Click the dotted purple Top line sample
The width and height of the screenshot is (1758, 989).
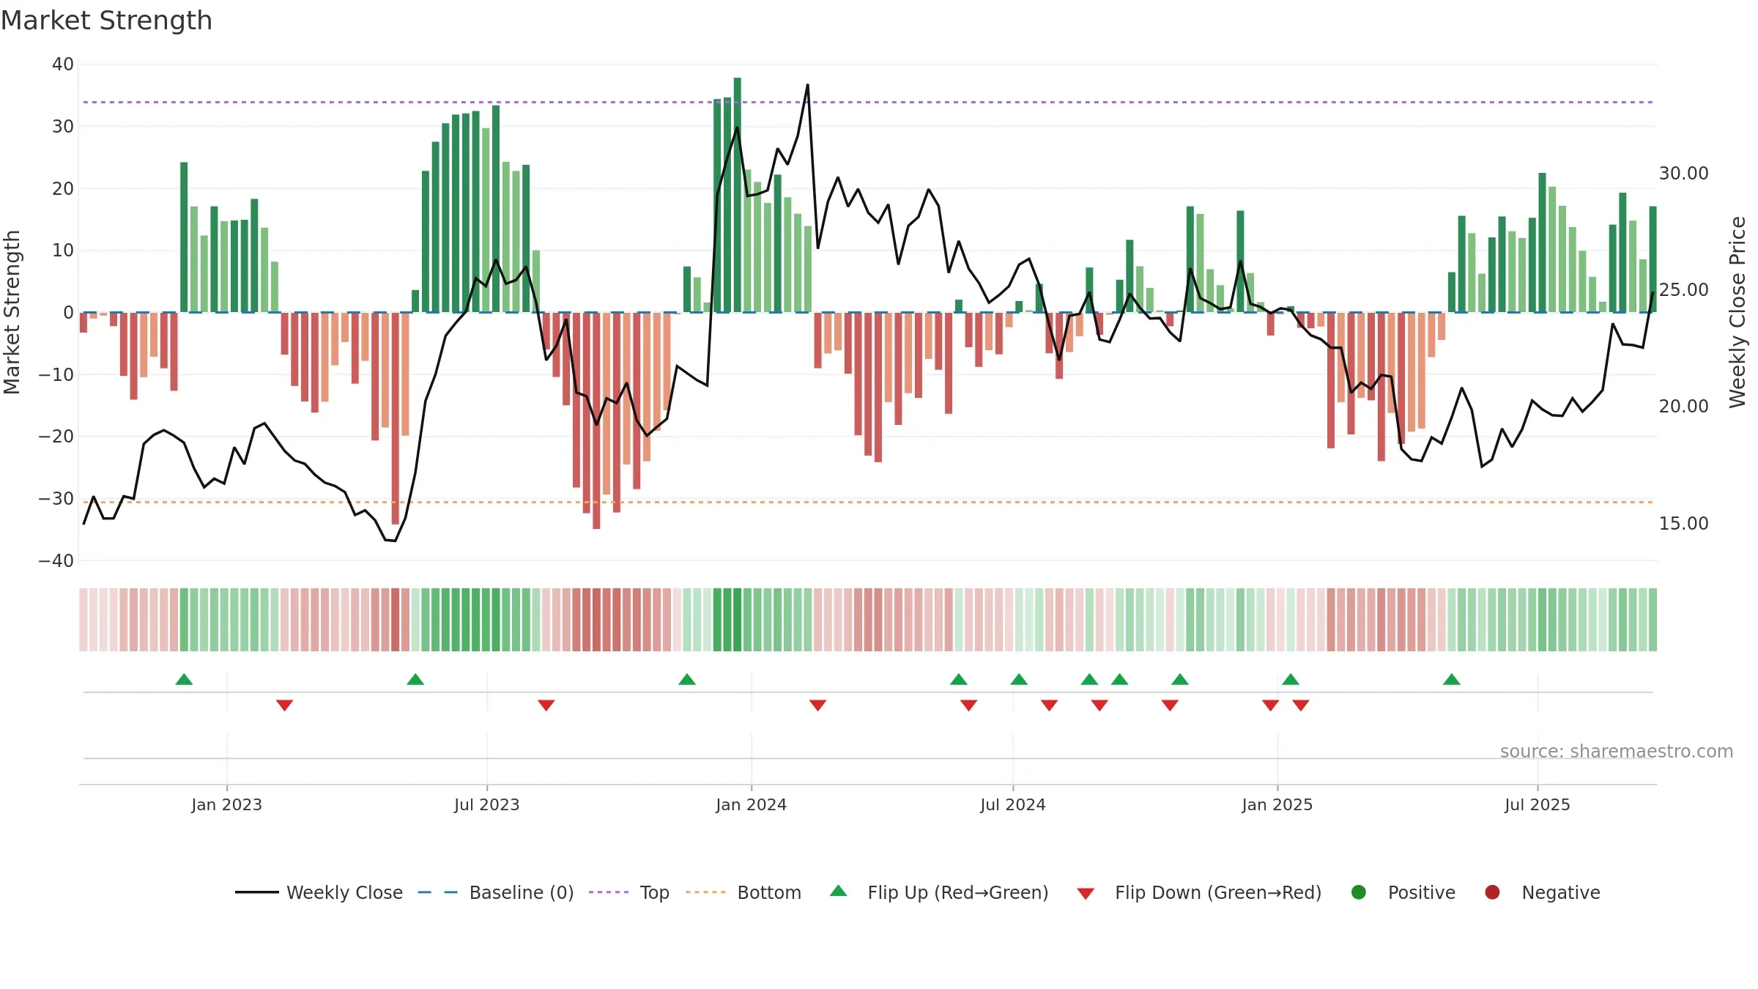click(609, 892)
